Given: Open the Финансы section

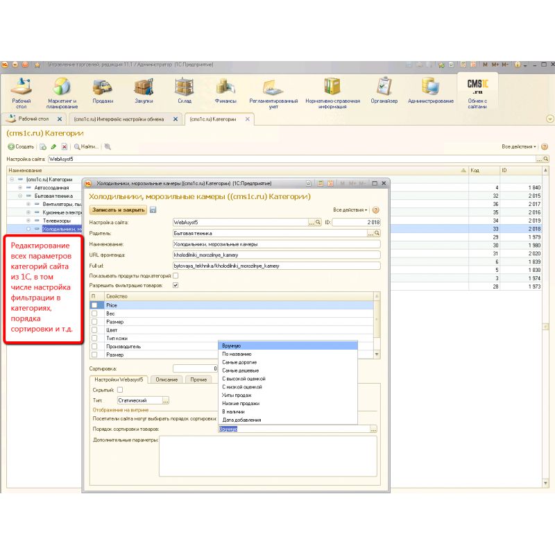Looking at the screenshot, I should (x=225, y=90).
